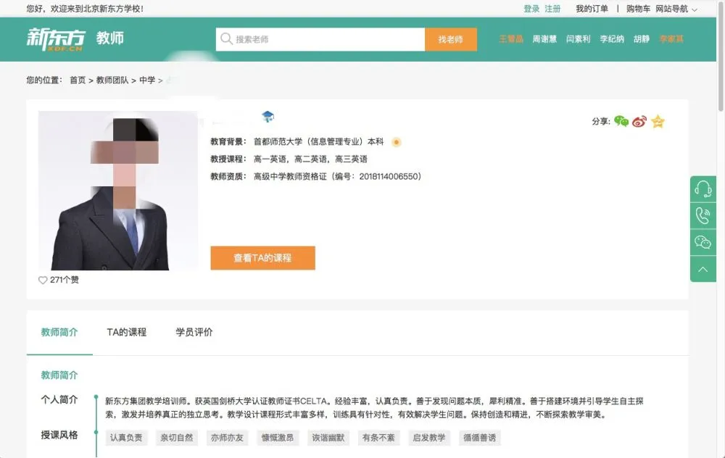Share the page to QQ Zone star icon
The image size is (725, 458).
click(x=658, y=122)
